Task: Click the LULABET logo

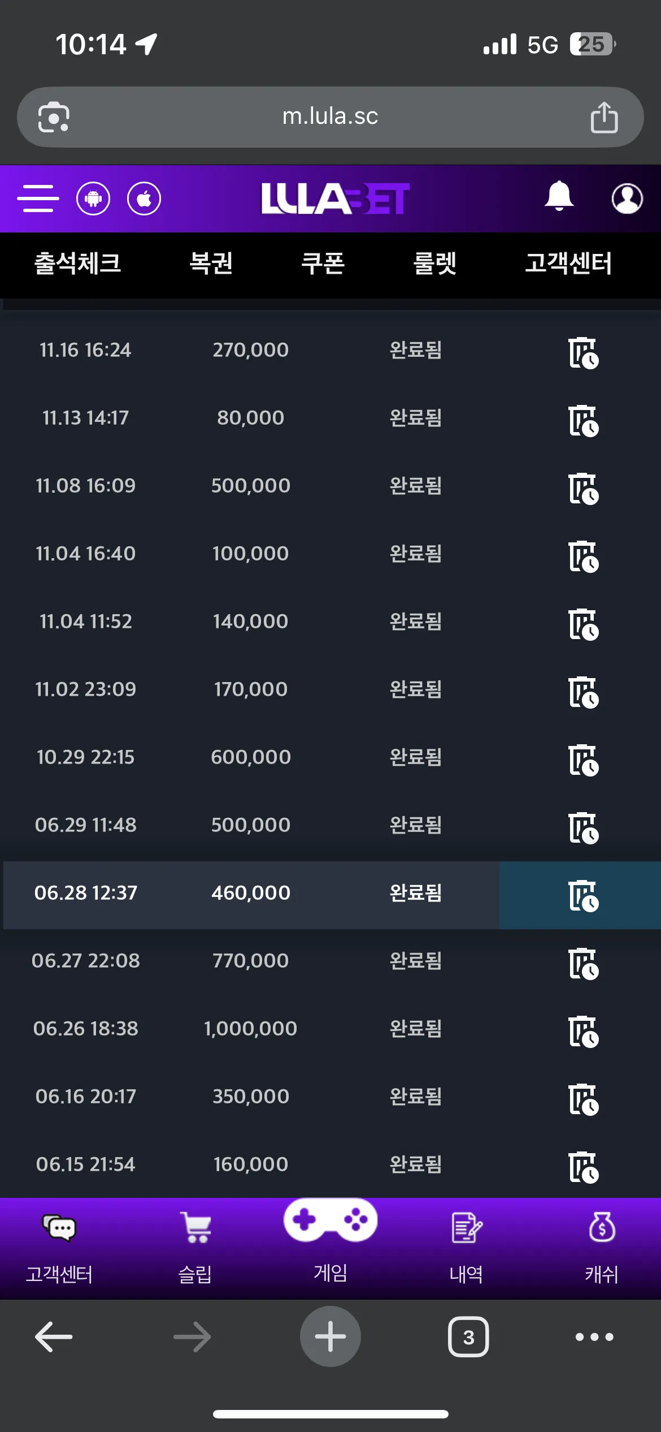Action: 335,199
